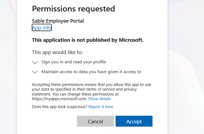Click "This app would like to:" text
This screenshot has height=134, width=204.
tap(58, 52)
